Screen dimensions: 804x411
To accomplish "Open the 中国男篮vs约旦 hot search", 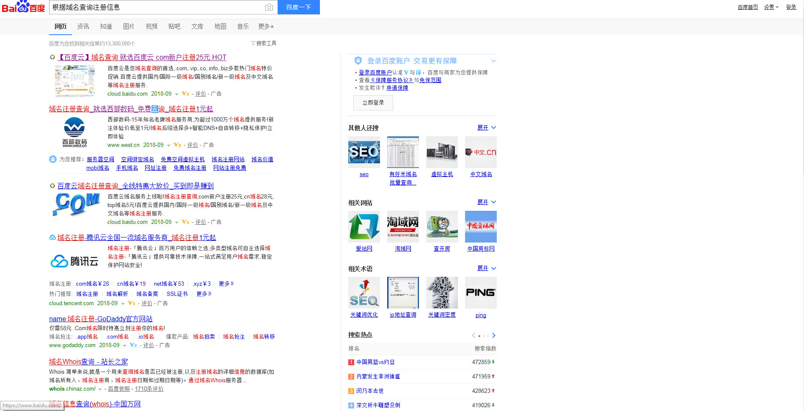I will pos(376,362).
